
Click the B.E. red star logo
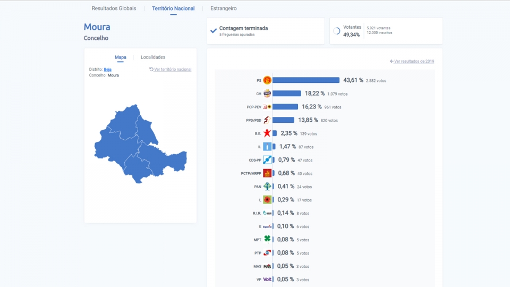267,133
